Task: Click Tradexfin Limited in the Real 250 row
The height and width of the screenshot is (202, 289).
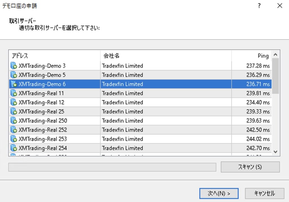Action: [122, 121]
